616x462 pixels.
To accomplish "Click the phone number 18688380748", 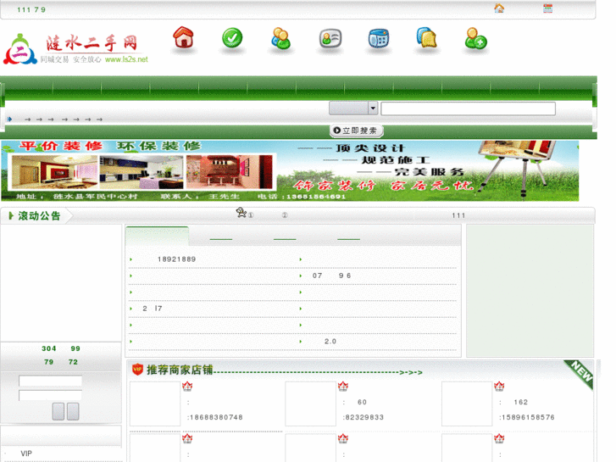I will pyautogui.click(x=216, y=417).
